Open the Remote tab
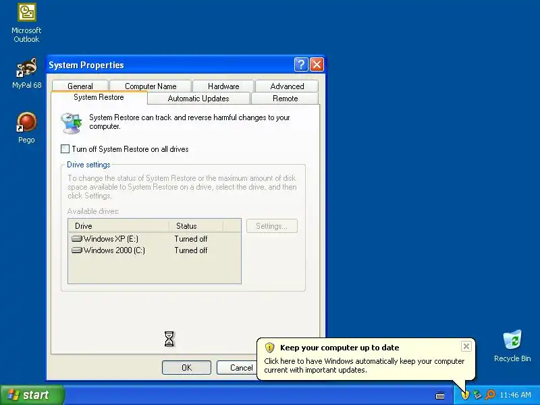This screenshot has width=540, height=405. 285,99
